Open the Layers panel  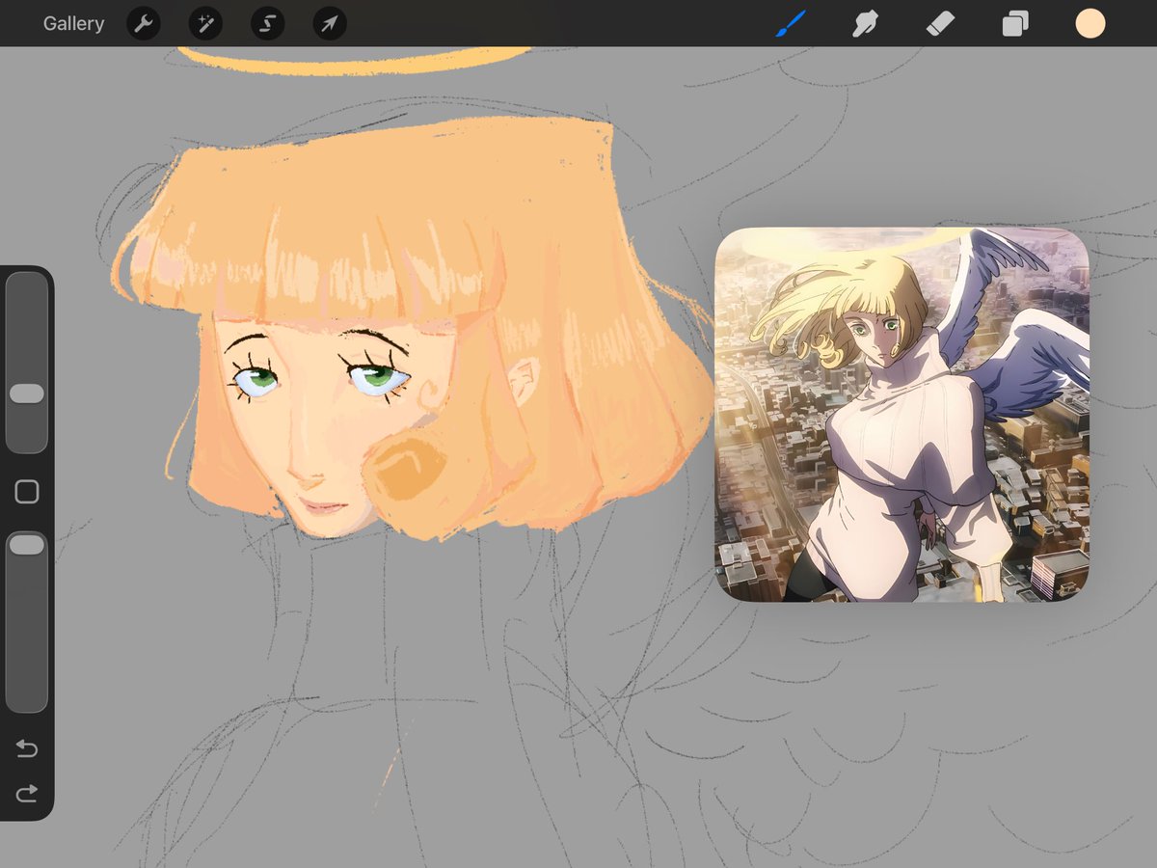click(1015, 23)
